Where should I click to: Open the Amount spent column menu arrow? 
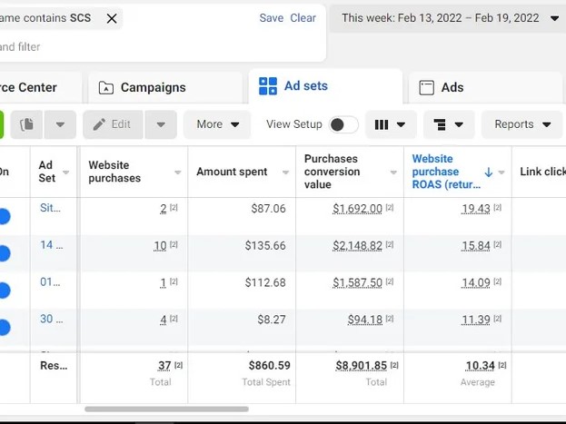pyautogui.click(x=285, y=173)
